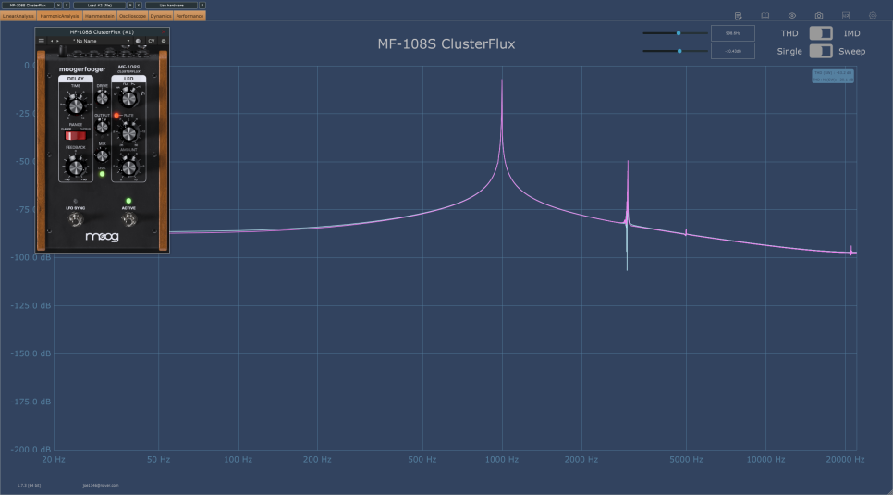Screen dimensions: 893x495
Task: Click small button after Use hardware
Action: coord(202,6)
